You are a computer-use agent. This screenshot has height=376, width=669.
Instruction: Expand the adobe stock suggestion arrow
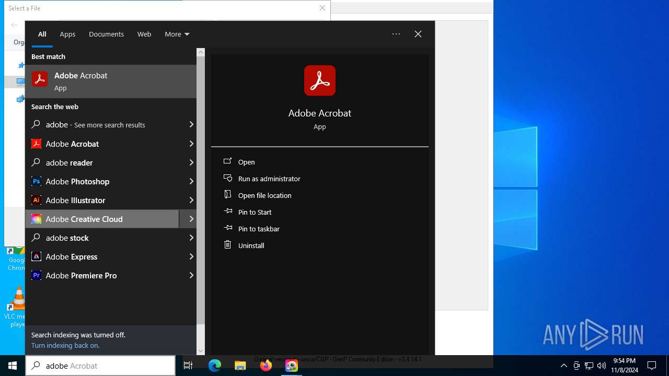click(x=191, y=238)
